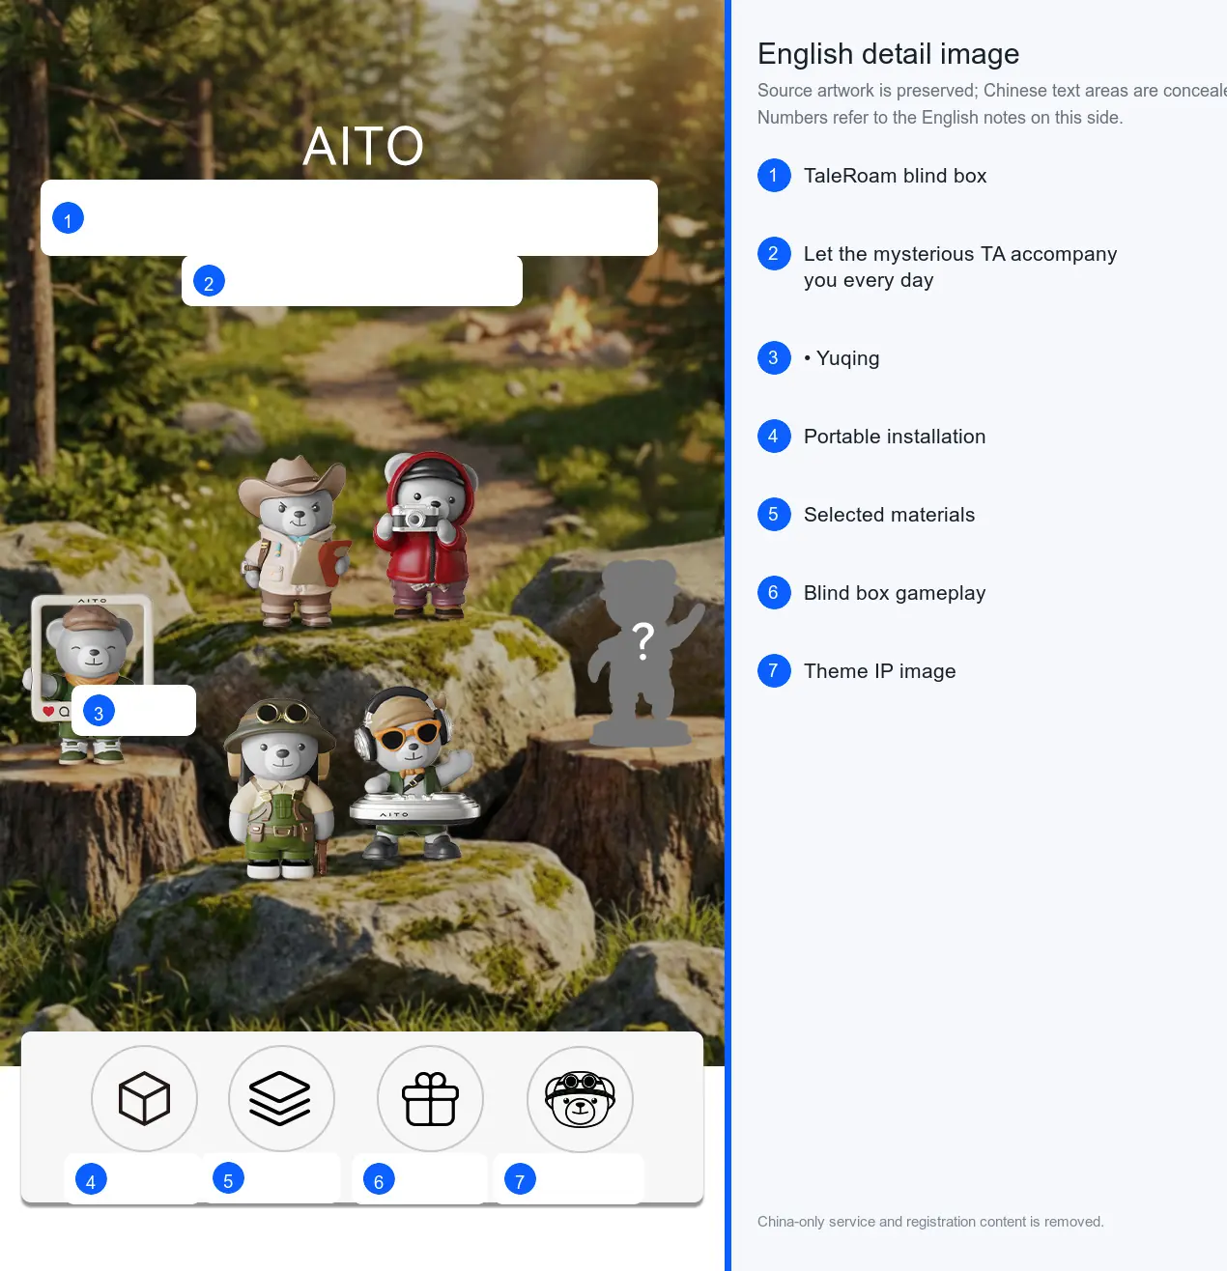Click the 'TaleRoam blind box' note
The height and width of the screenshot is (1271, 1227).
point(895,176)
